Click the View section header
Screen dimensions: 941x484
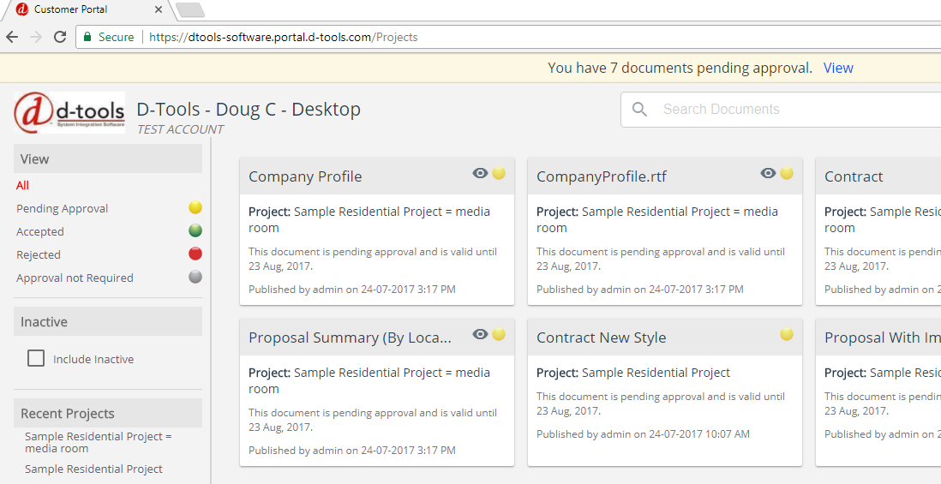(x=108, y=159)
